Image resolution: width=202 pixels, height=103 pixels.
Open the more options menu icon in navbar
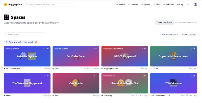tap(188, 4)
